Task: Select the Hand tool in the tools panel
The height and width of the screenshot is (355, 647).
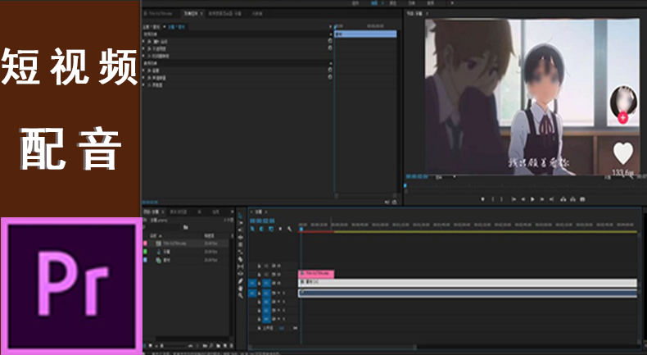Action: 240,289
